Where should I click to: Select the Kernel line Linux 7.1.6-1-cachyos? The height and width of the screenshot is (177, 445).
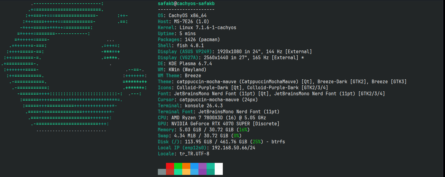tap(197, 28)
